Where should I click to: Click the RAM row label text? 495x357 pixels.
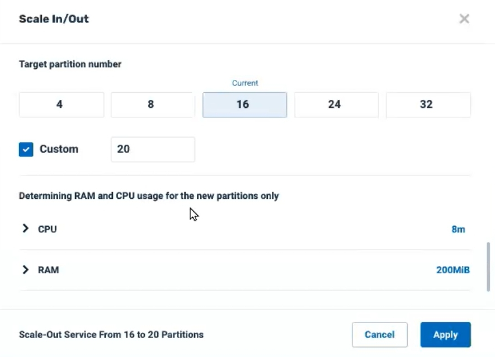(48, 270)
